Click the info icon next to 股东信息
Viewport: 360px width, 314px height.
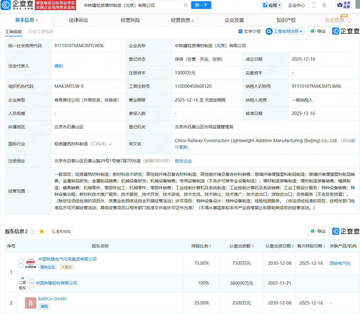[32, 231]
